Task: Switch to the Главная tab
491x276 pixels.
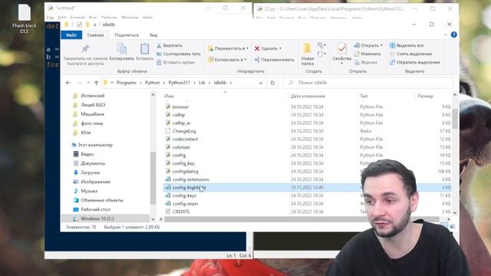Action: click(95, 35)
